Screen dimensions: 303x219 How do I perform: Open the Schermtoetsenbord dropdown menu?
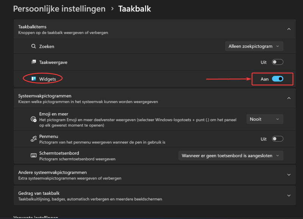tap(230, 156)
